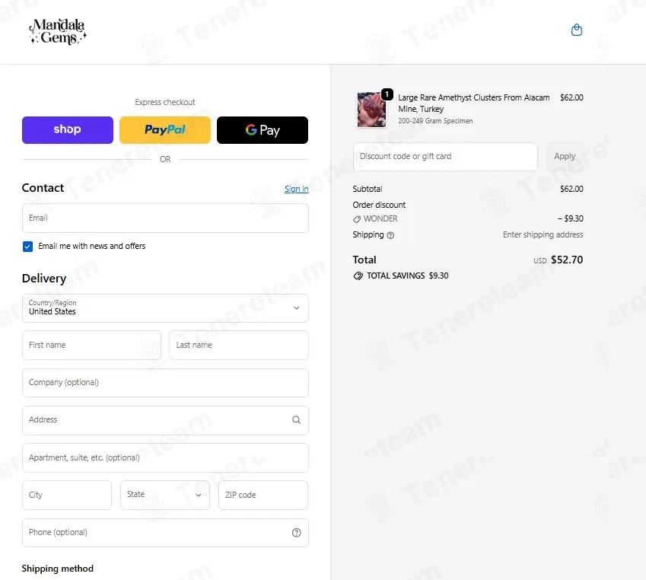Pay with Shop Pay express checkout
Viewport: 646px width, 580px height.
(68, 130)
